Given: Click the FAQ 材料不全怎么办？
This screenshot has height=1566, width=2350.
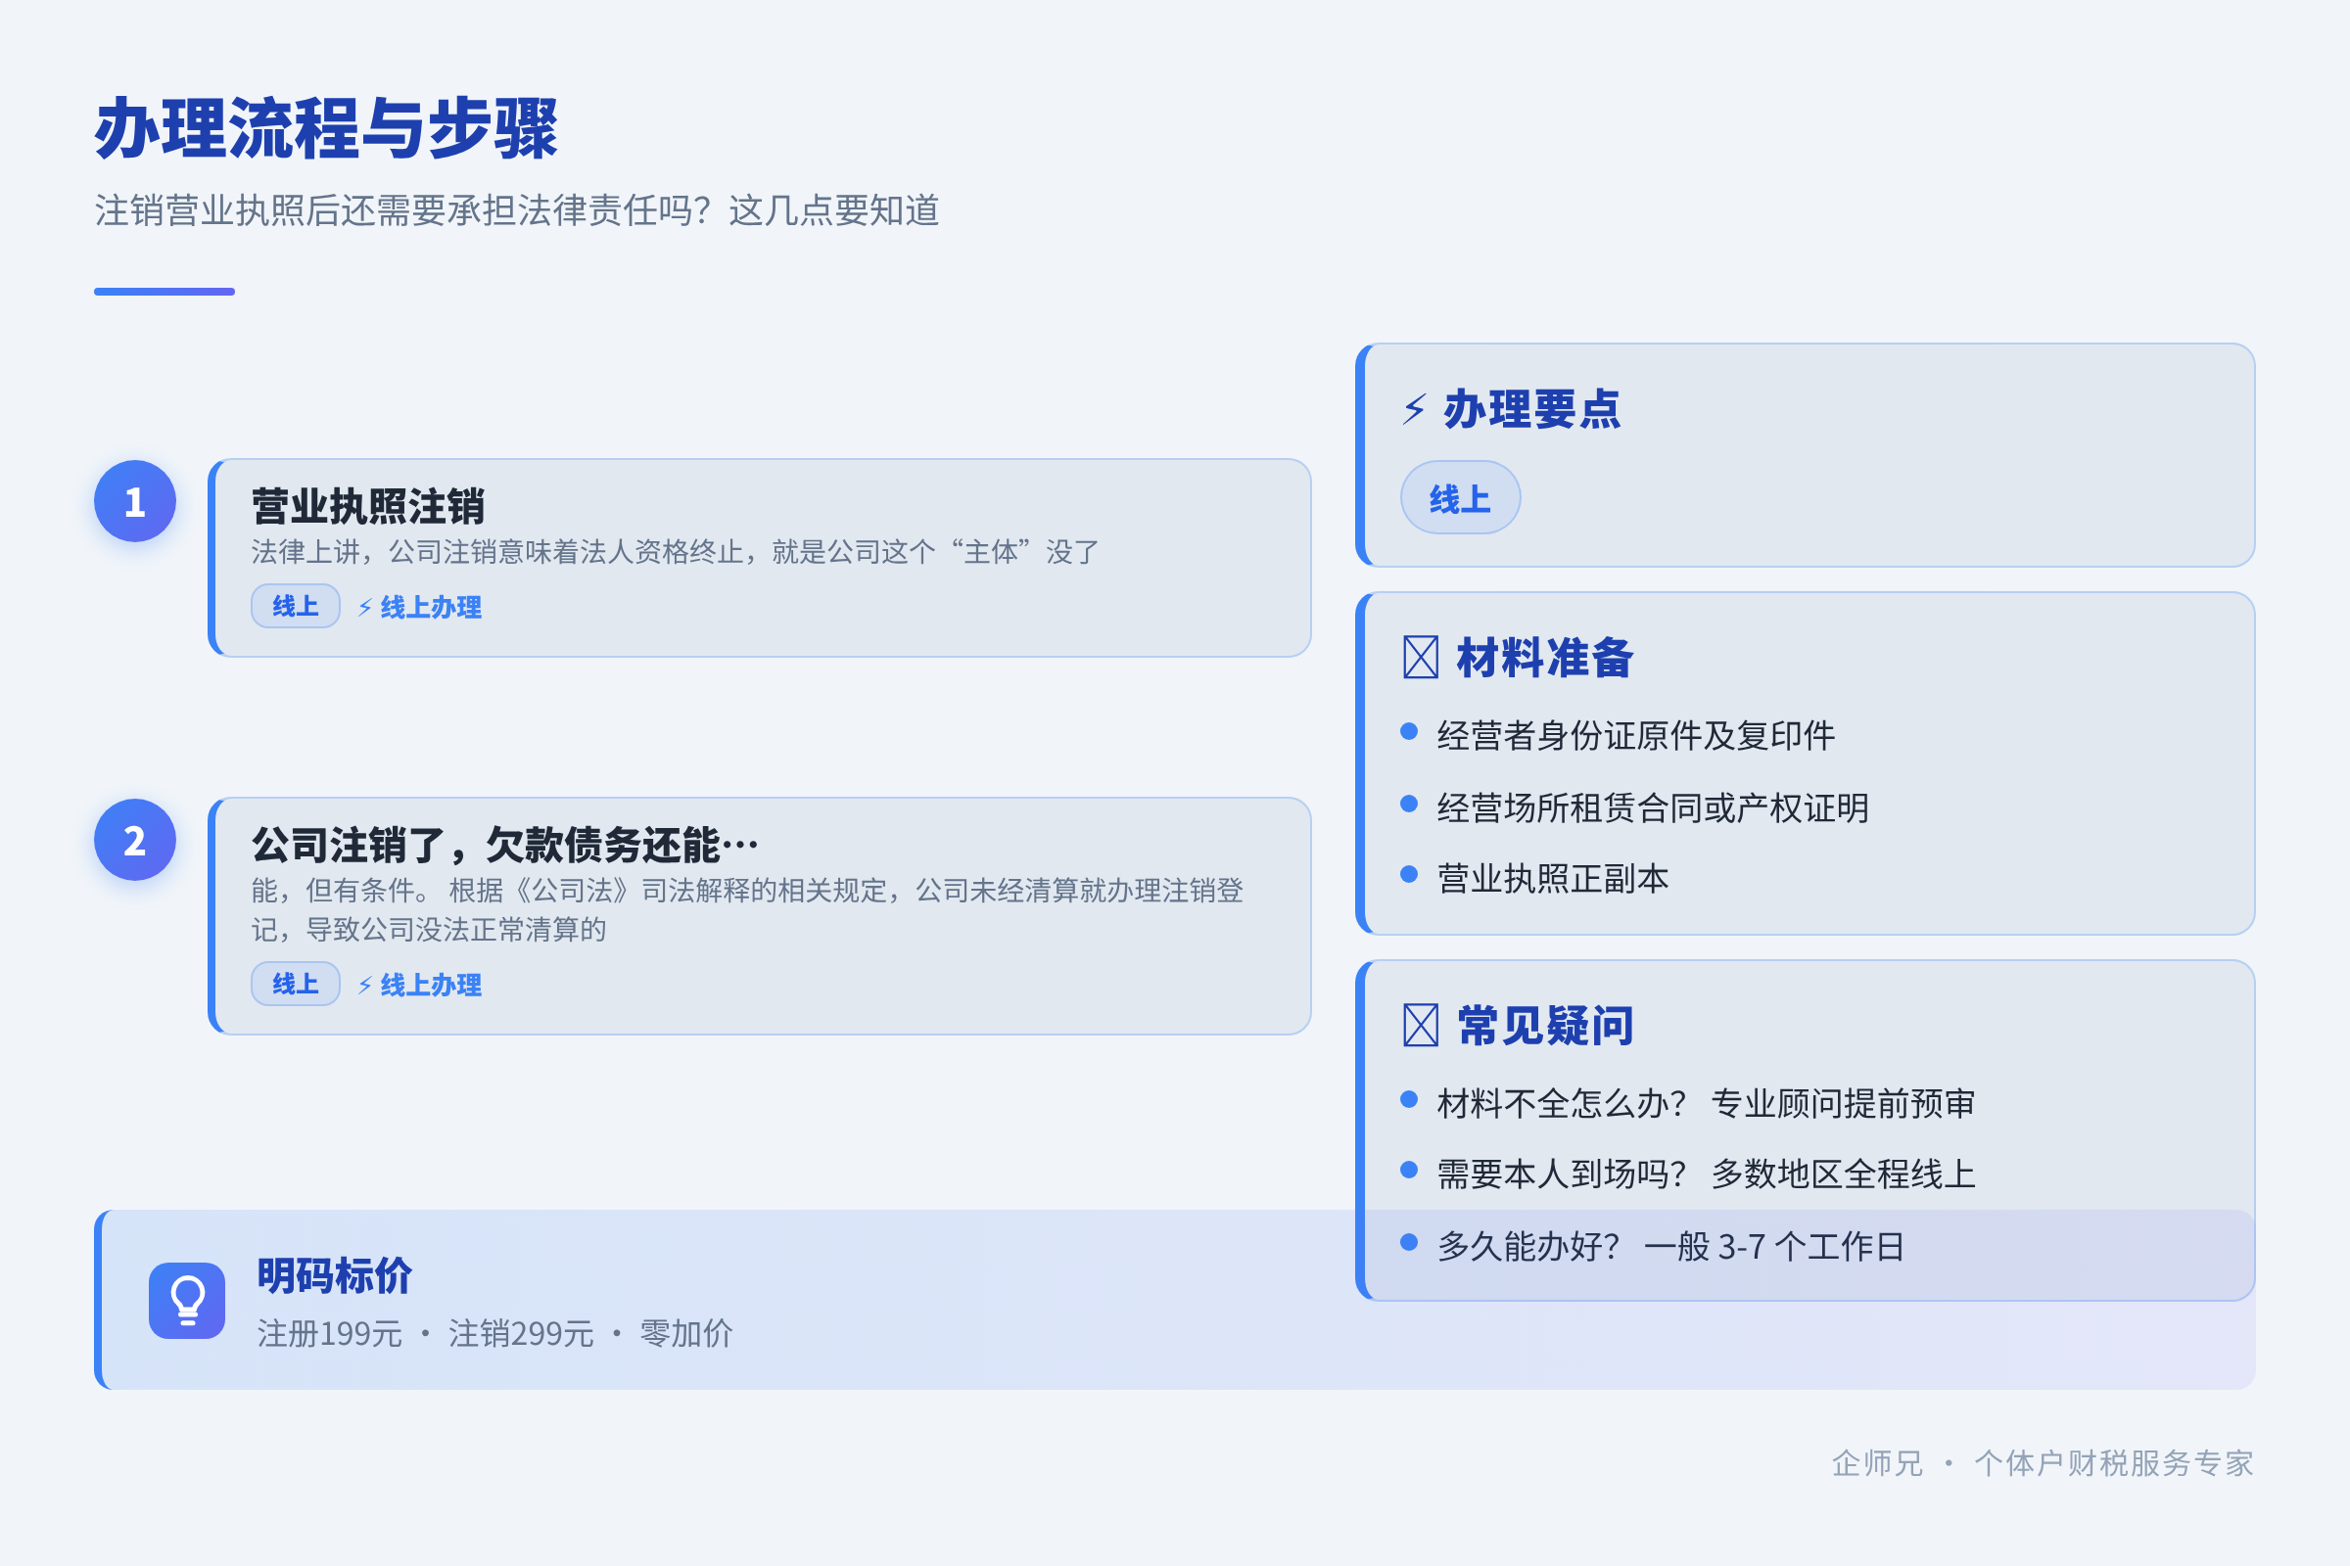Looking at the screenshot, I should coord(1706,1103).
